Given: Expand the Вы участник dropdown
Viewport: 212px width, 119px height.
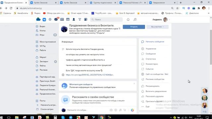Looking at the screenshot, I should click(158, 27).
